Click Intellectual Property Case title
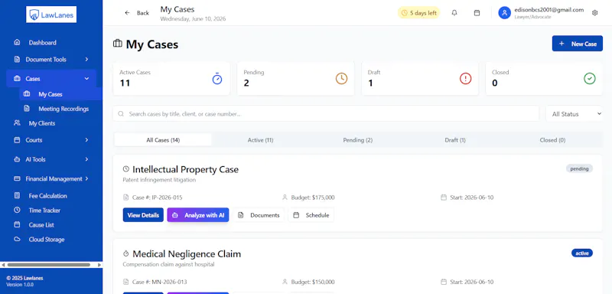Screen dimensions: 612x294 (x=185, y=169)
